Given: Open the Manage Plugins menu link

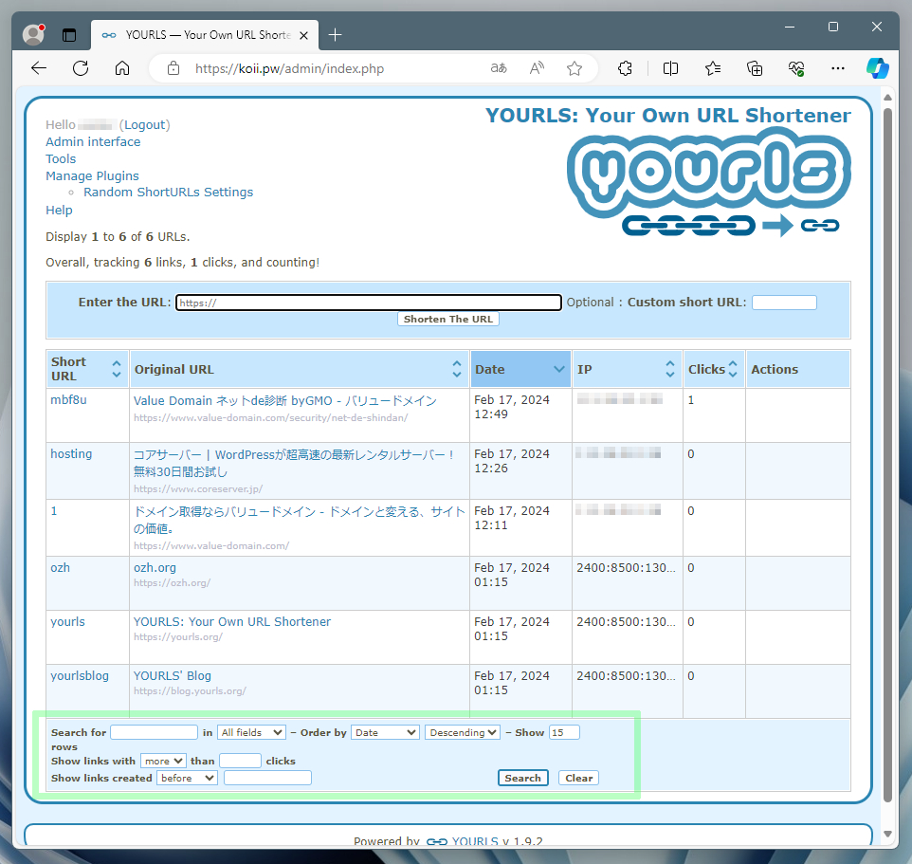Looking at the screenshot, I should point(92,175).
